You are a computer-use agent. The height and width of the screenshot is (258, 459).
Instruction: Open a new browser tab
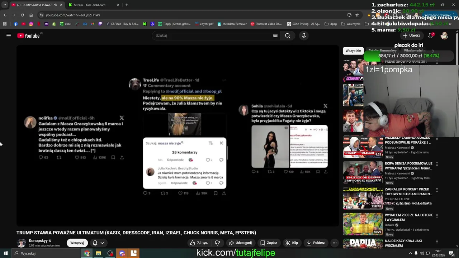pos(127,5)
